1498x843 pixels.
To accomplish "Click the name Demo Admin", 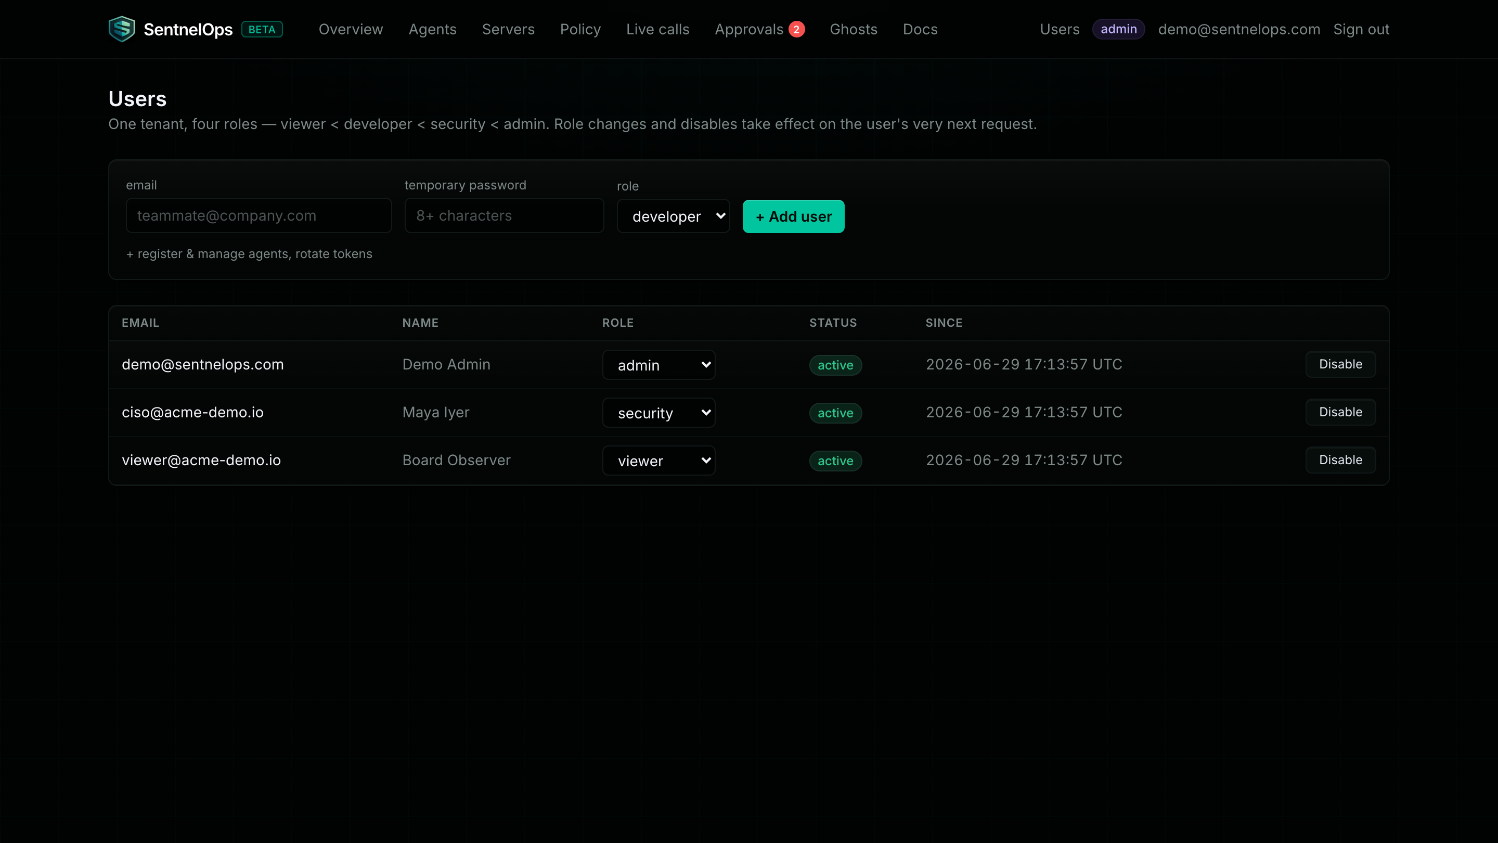I will [446, 364].
